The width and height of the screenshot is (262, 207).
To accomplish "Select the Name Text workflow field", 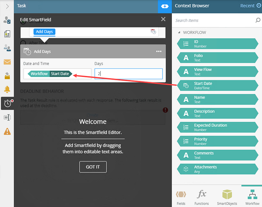I will pos(218,100).
